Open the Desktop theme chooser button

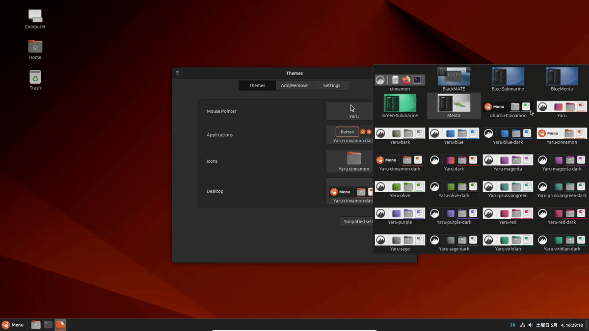pyautogui.click(x=350, y=191)
